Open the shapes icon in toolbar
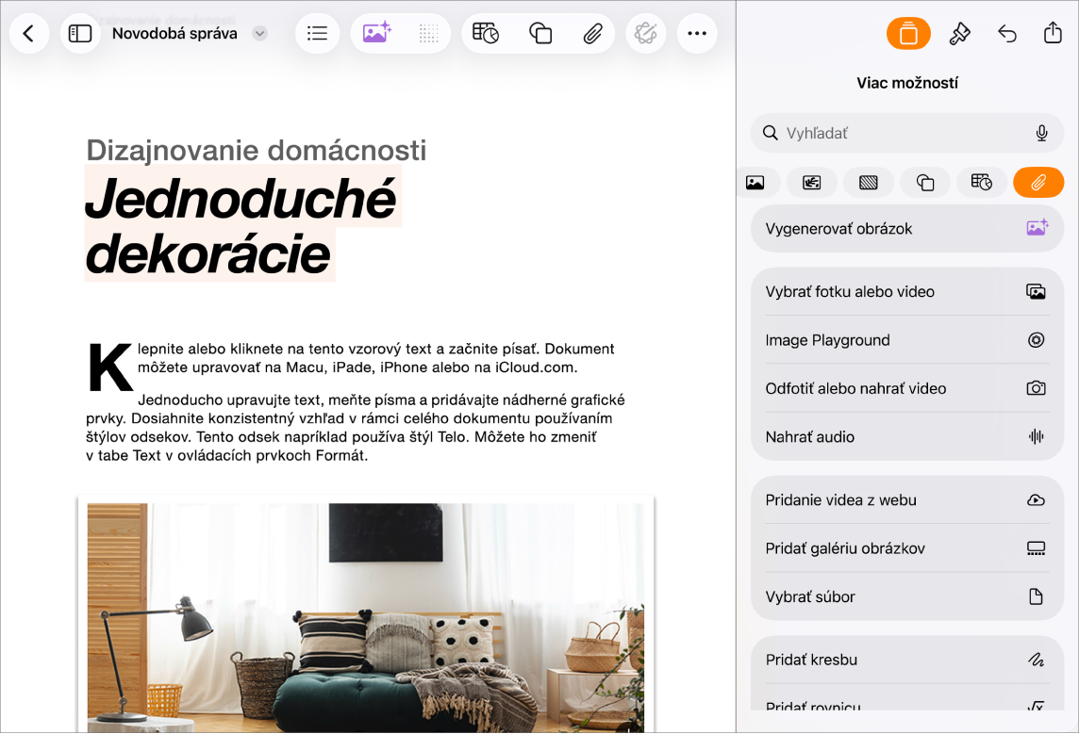 540,33
